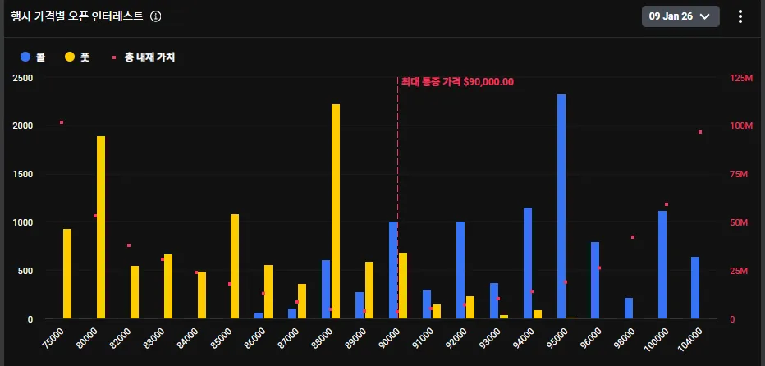Screen dimensions: 765x366
Task: Click the yellow 풋 legend color circle
Action: 70,57
